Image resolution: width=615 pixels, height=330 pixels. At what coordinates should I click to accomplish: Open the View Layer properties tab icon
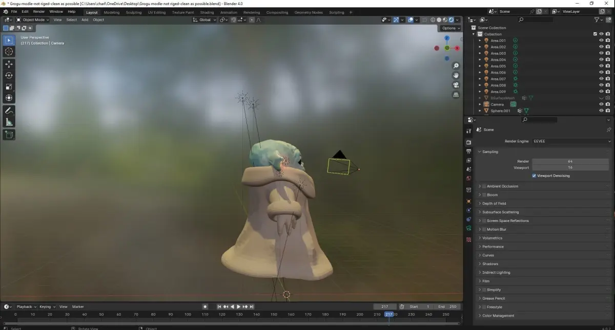coord(468,160)
